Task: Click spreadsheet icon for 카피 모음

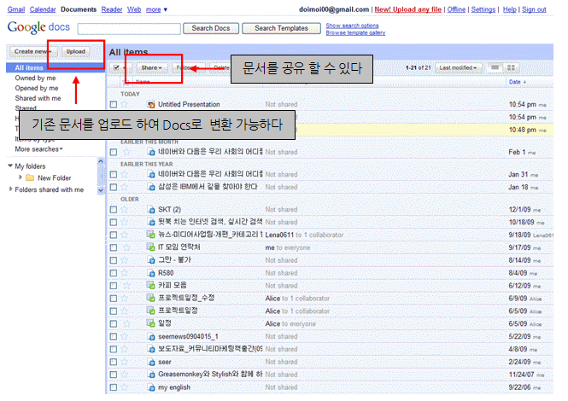Action: click(x=150, y=285)
